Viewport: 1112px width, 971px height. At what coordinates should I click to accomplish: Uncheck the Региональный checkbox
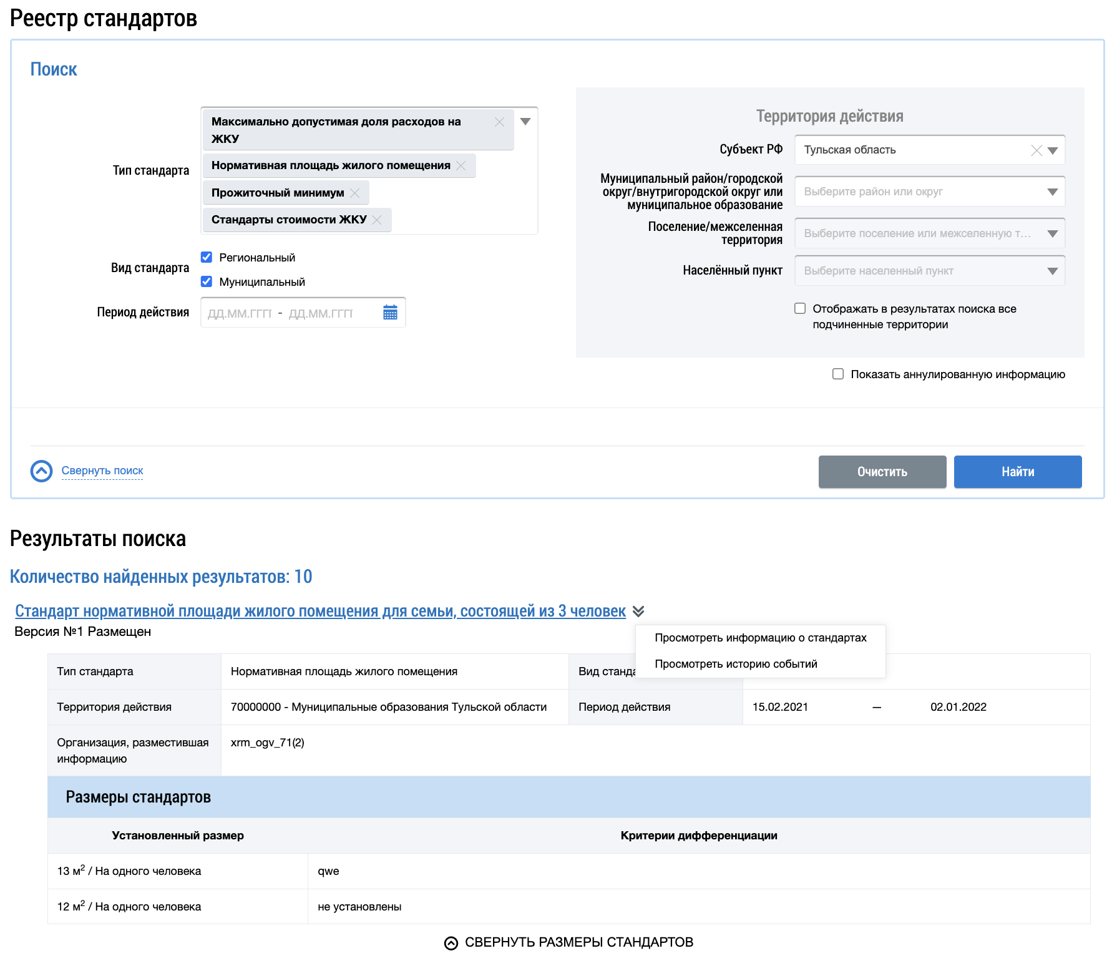tap(207, 257)
